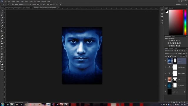The height and width of the screenshot is (106, 188).
Task: Open the Brush panel toggle in options bar
Action: (x=13, y=4)
